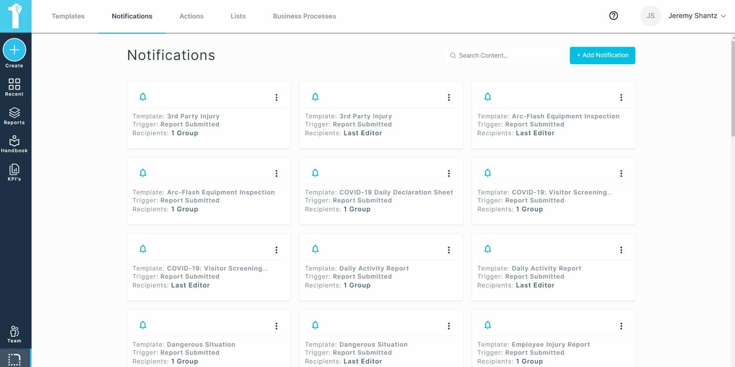Screen dimensions: 735x367
Task: Click bell icon on COVID-19 Daily Declaration Sheet card
Action: [x=315, y=173]
